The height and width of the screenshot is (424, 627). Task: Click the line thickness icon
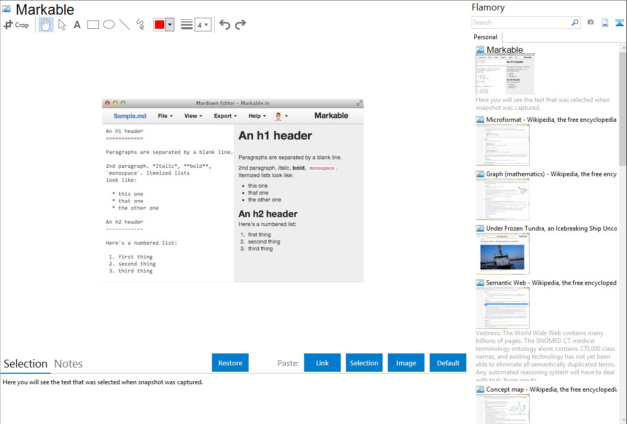coord(187,25)
